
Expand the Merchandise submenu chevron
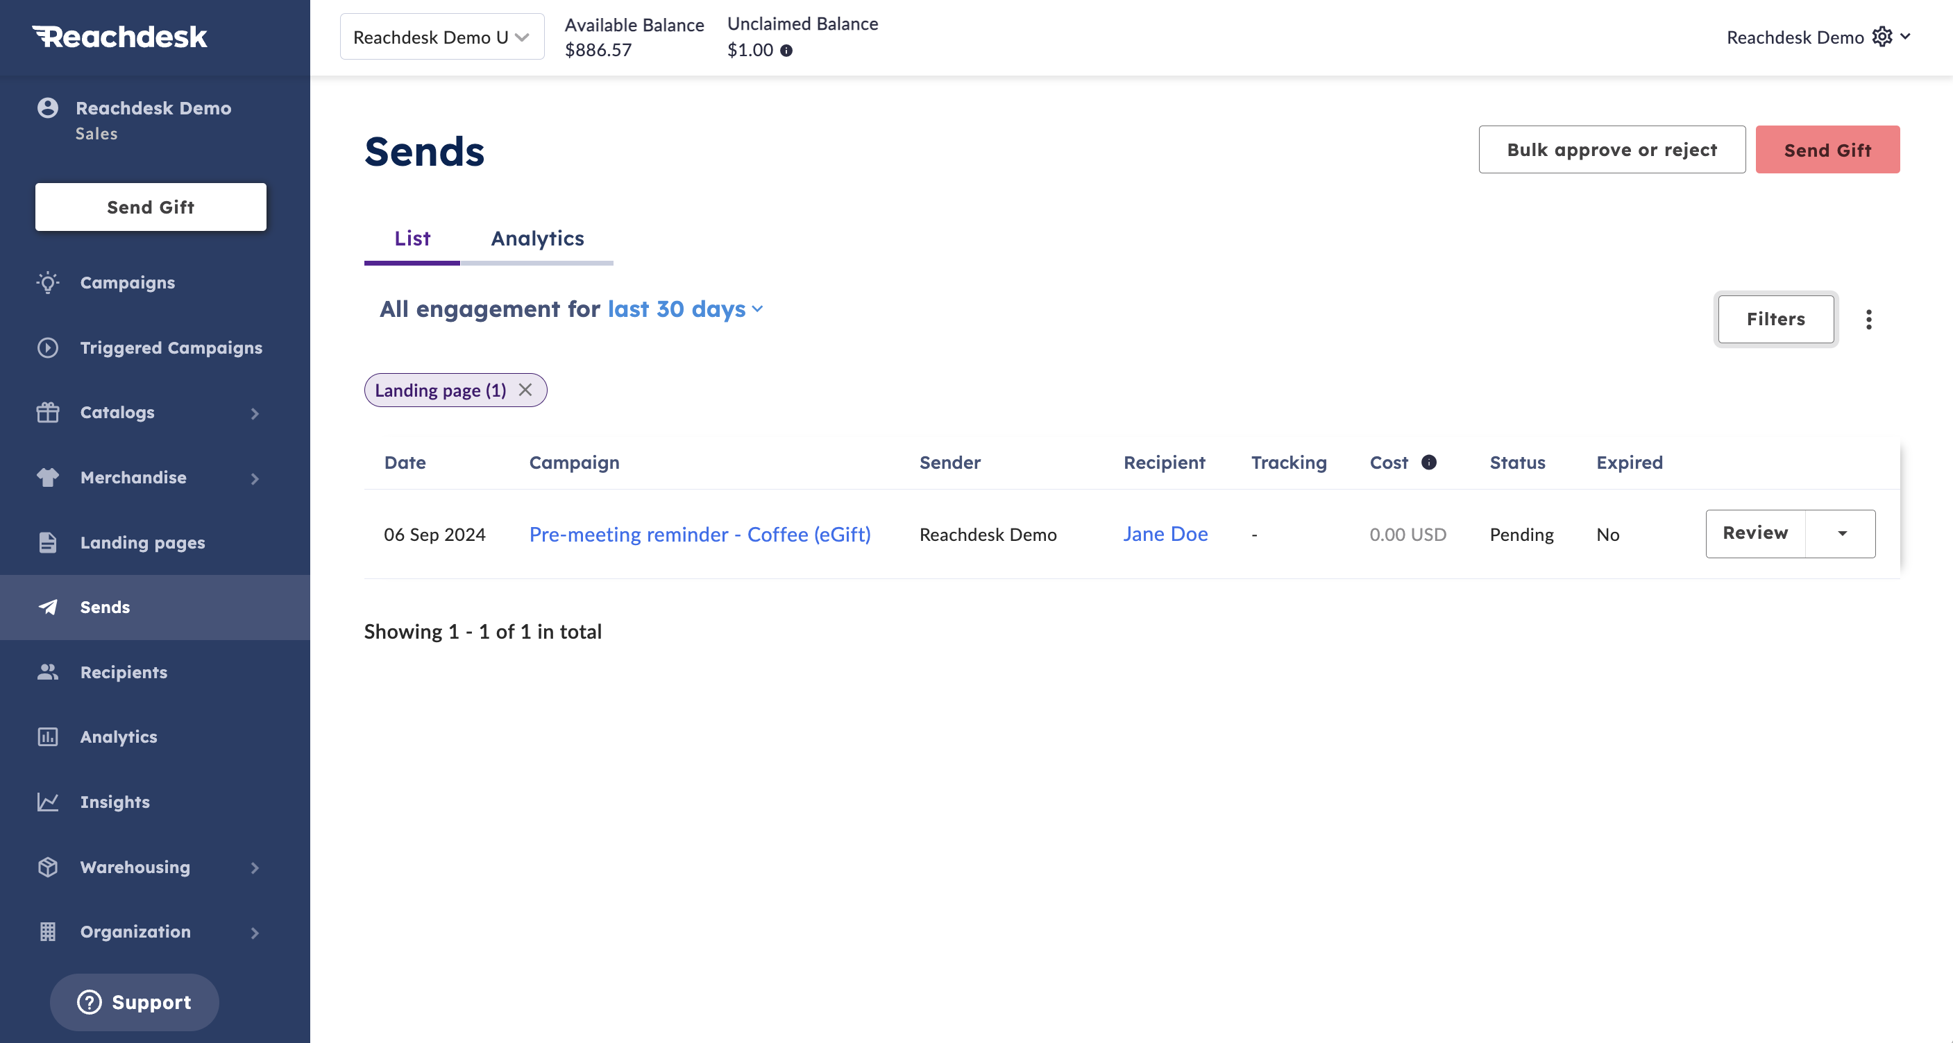point(255,478)
